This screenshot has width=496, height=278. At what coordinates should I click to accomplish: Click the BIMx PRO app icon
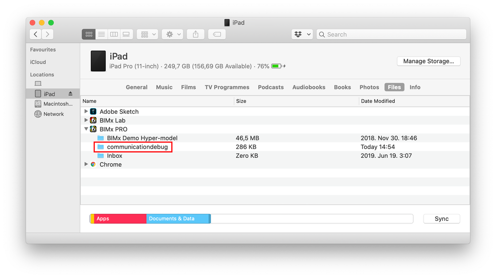tap(93, 129)
